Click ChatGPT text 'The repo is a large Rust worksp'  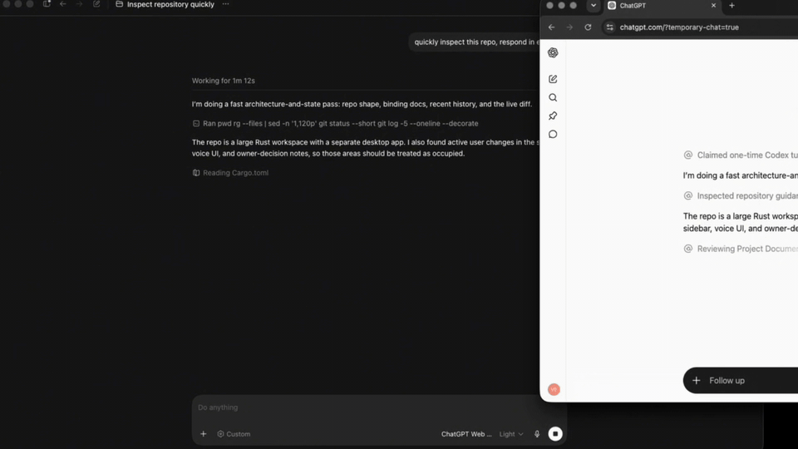click(741, 222)
